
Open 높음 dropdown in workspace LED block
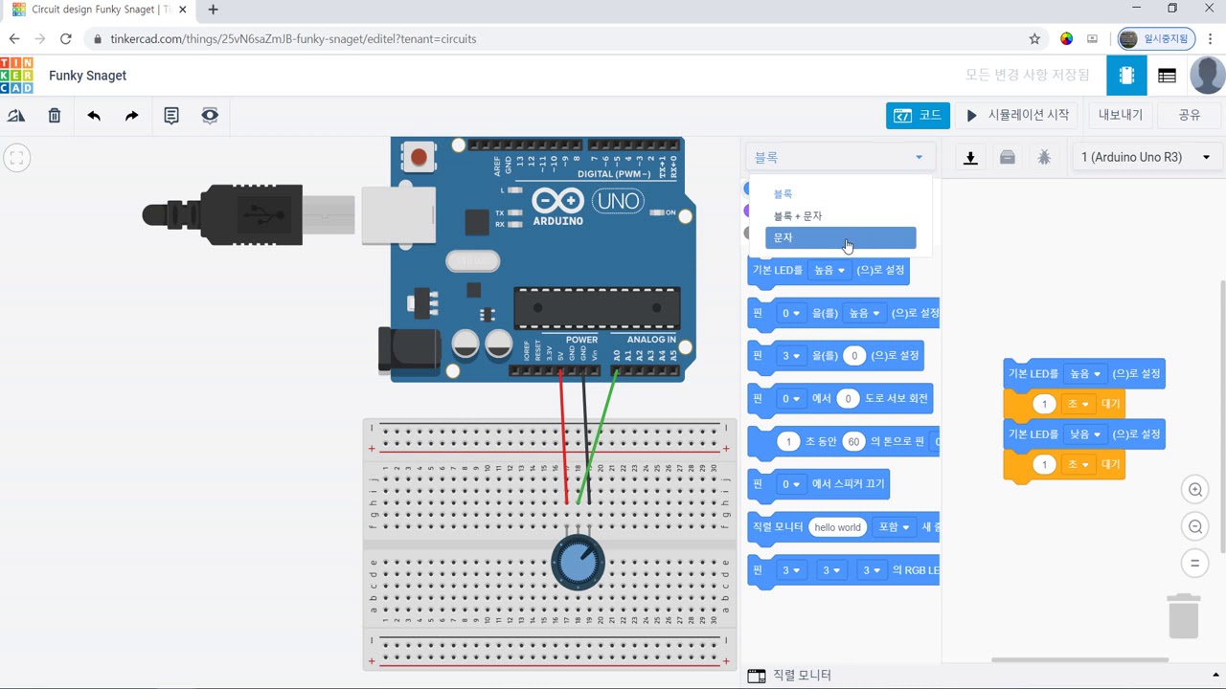point(1085,373)
